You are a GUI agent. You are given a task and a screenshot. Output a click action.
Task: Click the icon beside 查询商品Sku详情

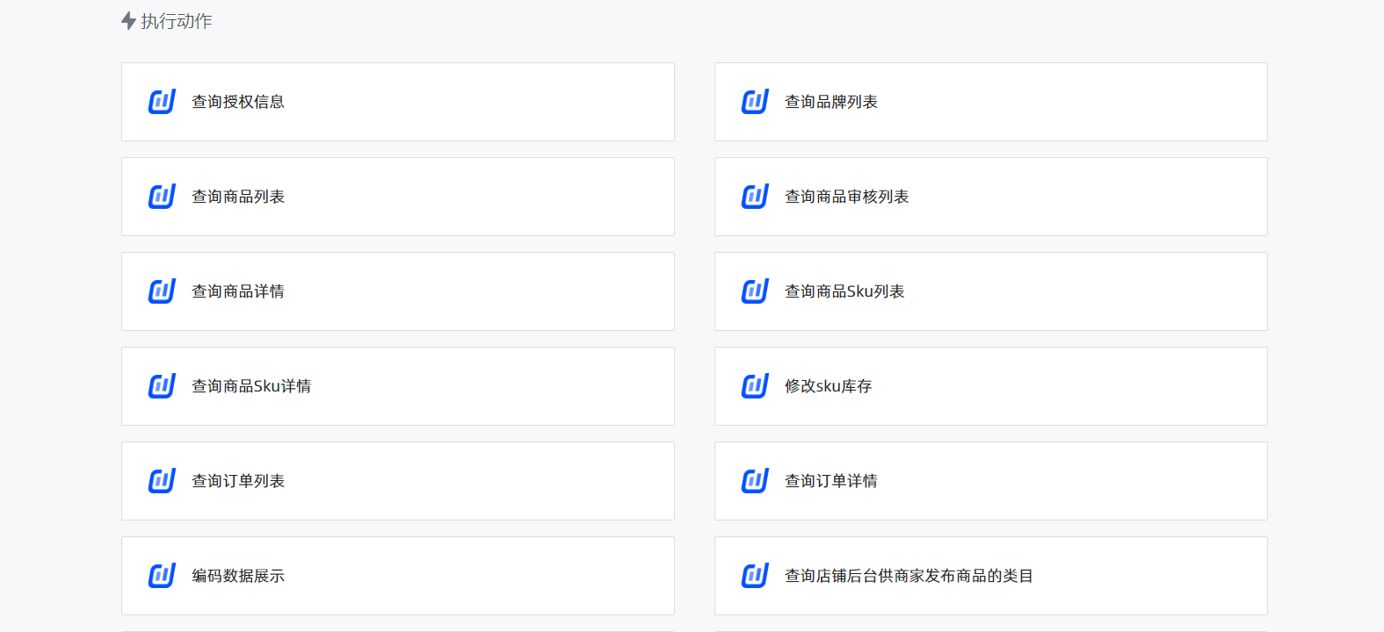[x=162, y=386]
